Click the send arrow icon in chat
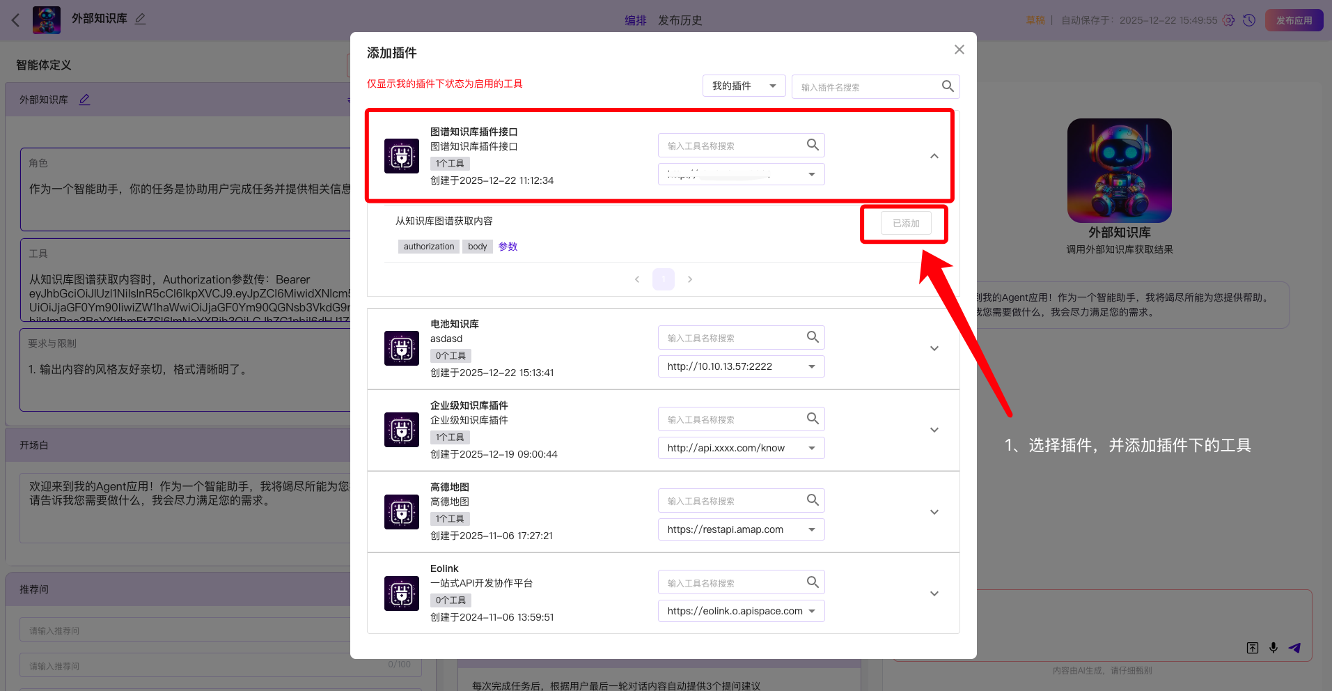 click(1294, 648)
